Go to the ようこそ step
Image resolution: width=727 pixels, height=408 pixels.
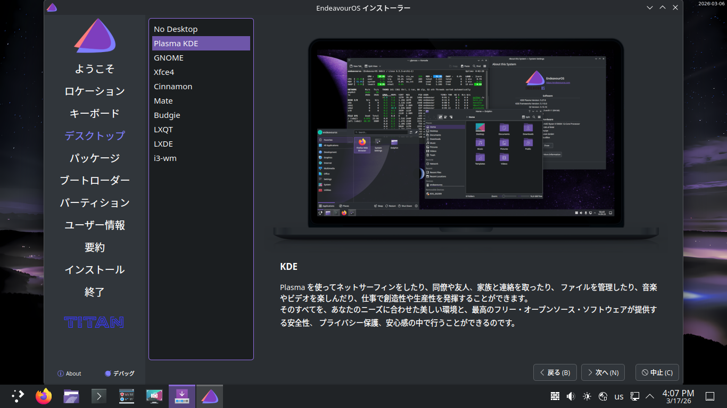95,69
